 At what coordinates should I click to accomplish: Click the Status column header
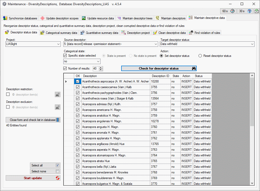(202, 76)
